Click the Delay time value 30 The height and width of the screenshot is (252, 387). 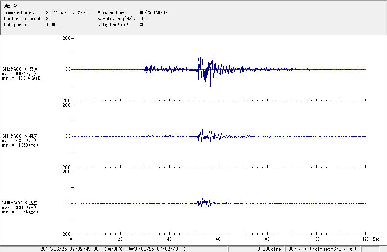pos(142,25)
